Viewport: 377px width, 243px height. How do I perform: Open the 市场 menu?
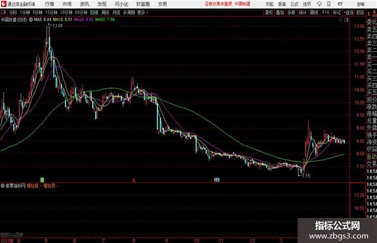click(67, 4)
